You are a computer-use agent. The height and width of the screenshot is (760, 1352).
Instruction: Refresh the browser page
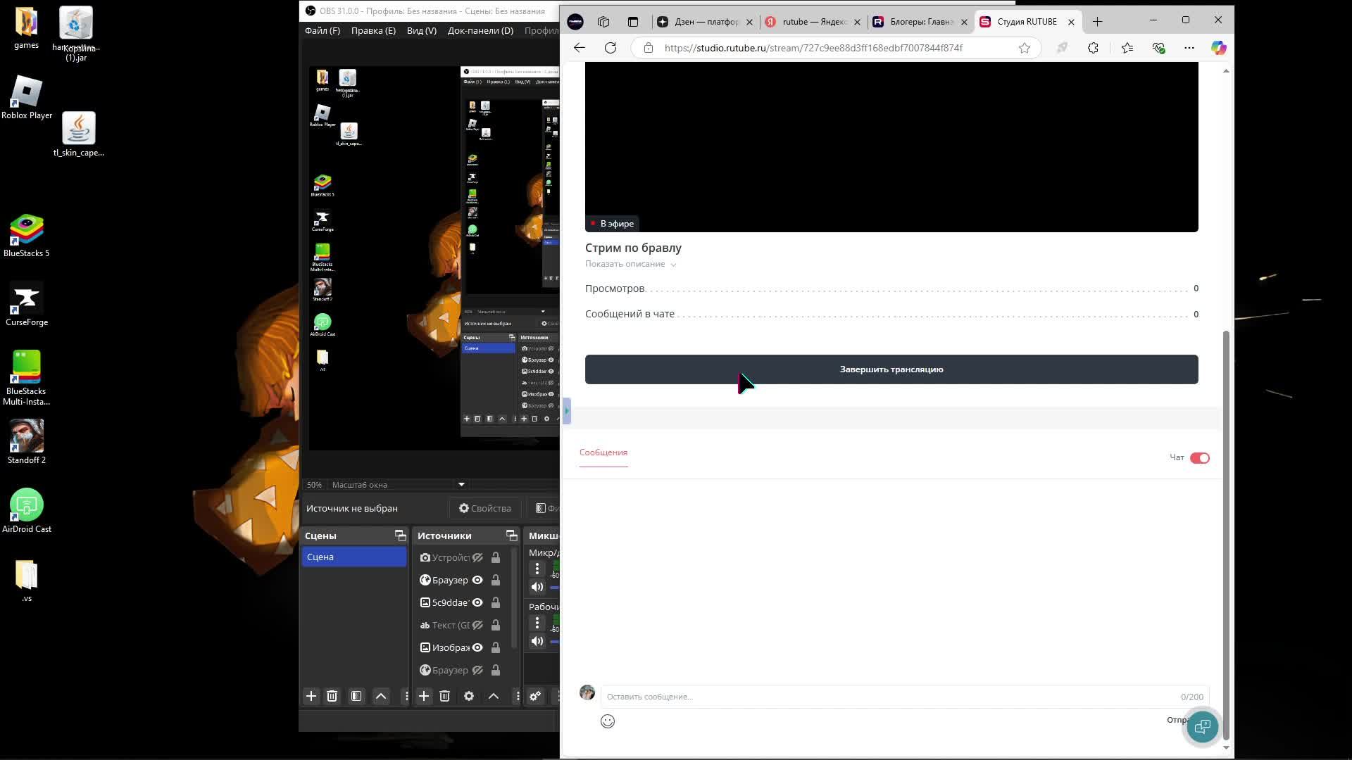coord(611,48)
